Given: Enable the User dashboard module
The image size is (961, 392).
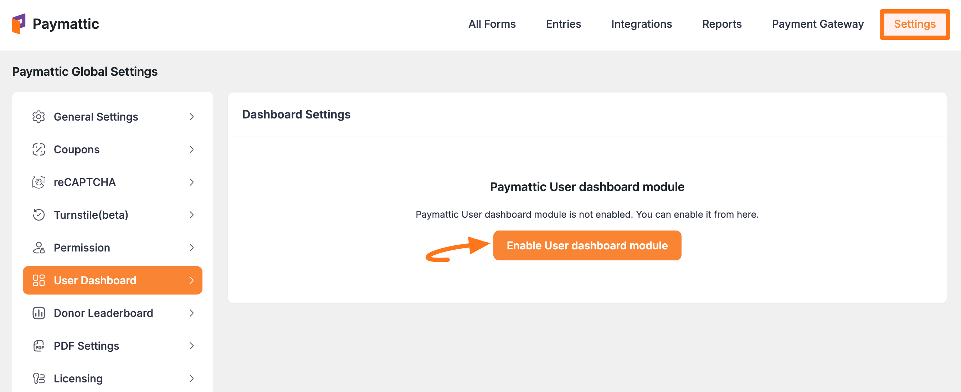Looking at the screenshot, I should coord(587,245).
